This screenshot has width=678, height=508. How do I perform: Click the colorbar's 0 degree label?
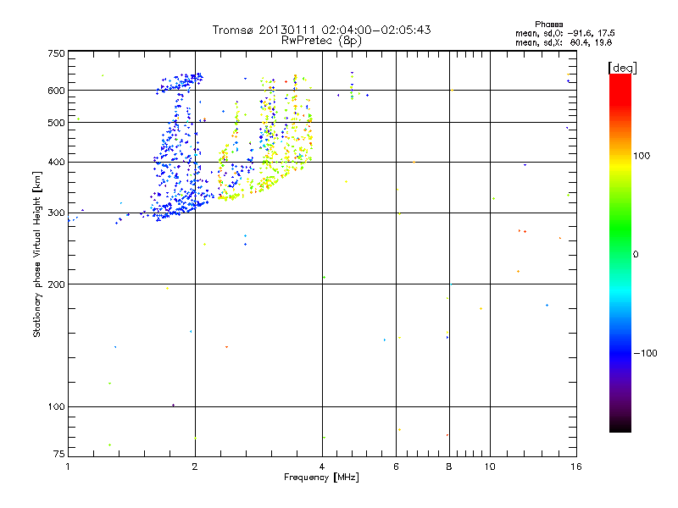(x=636, y=255)
